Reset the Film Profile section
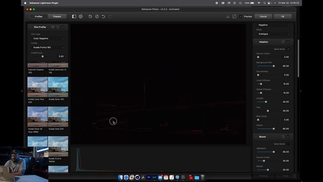 click(x=58, y=27)
